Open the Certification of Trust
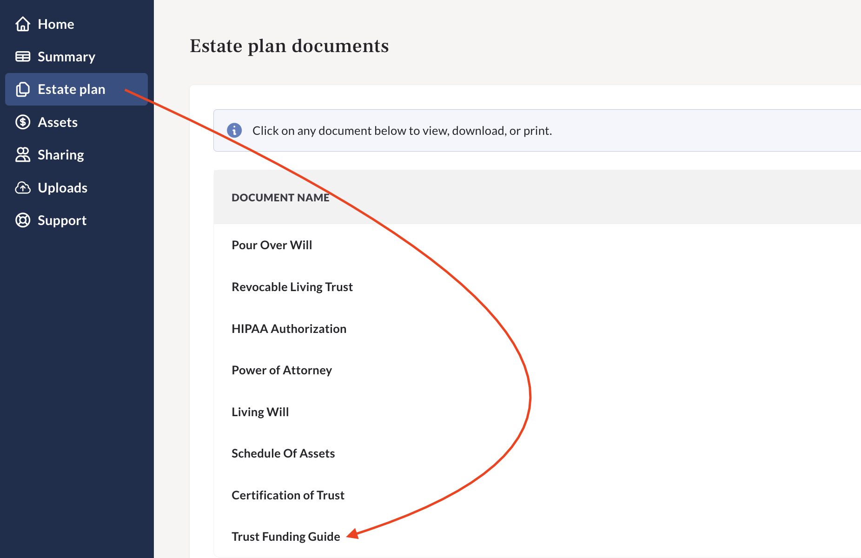 pyautogui.click(x=287, y=495)
